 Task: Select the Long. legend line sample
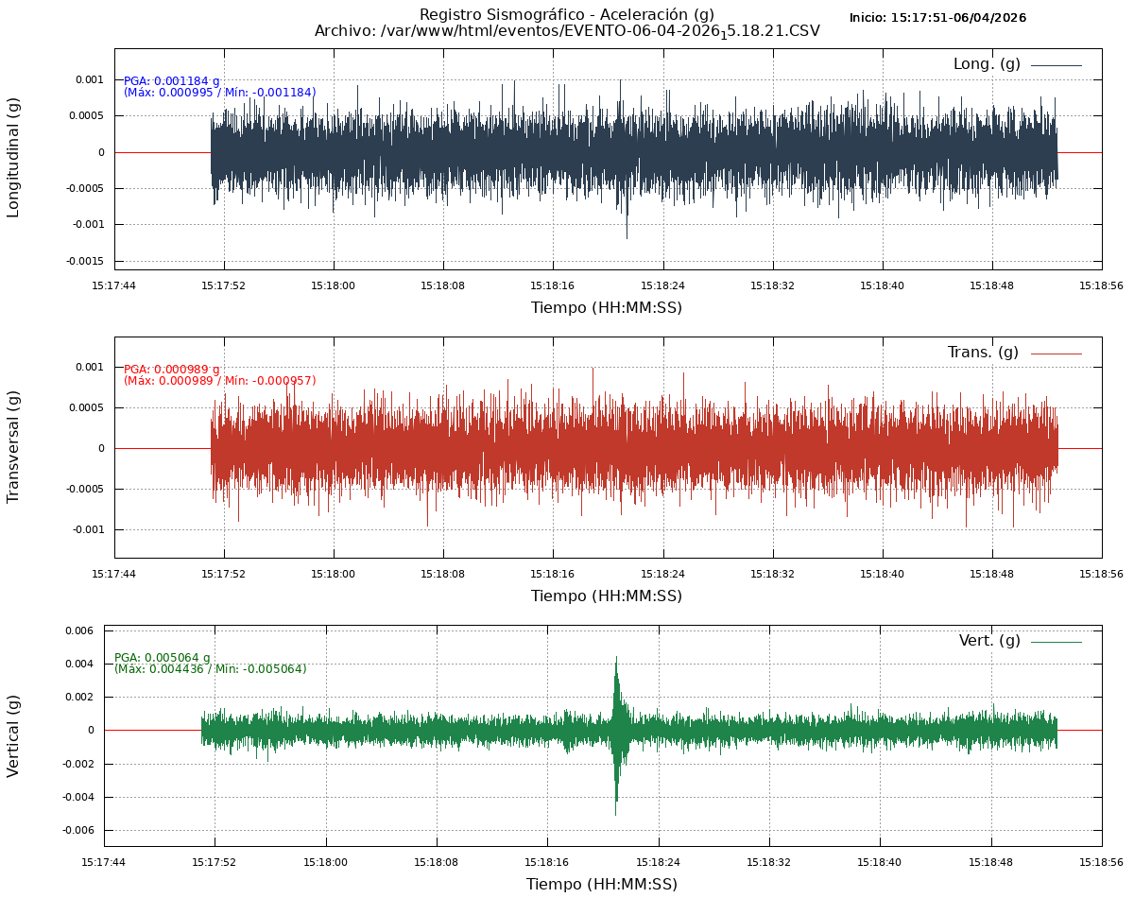[x=1056, y=65]
